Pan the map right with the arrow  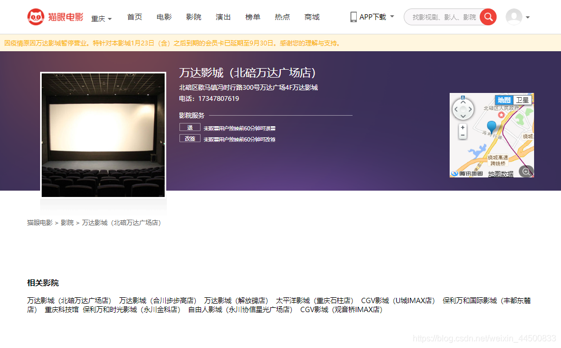pyautogui.click(x=470, y=109)
